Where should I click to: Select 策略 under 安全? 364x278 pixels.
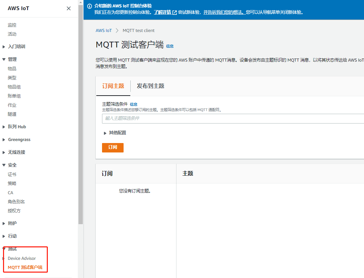coord(12,183)
